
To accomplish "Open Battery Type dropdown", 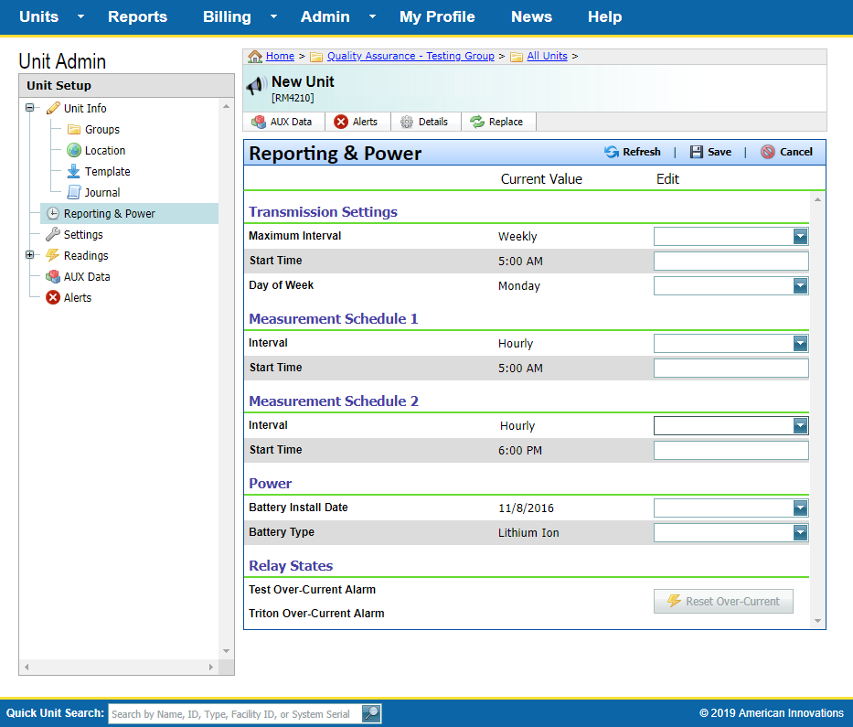I will [800, 533].
